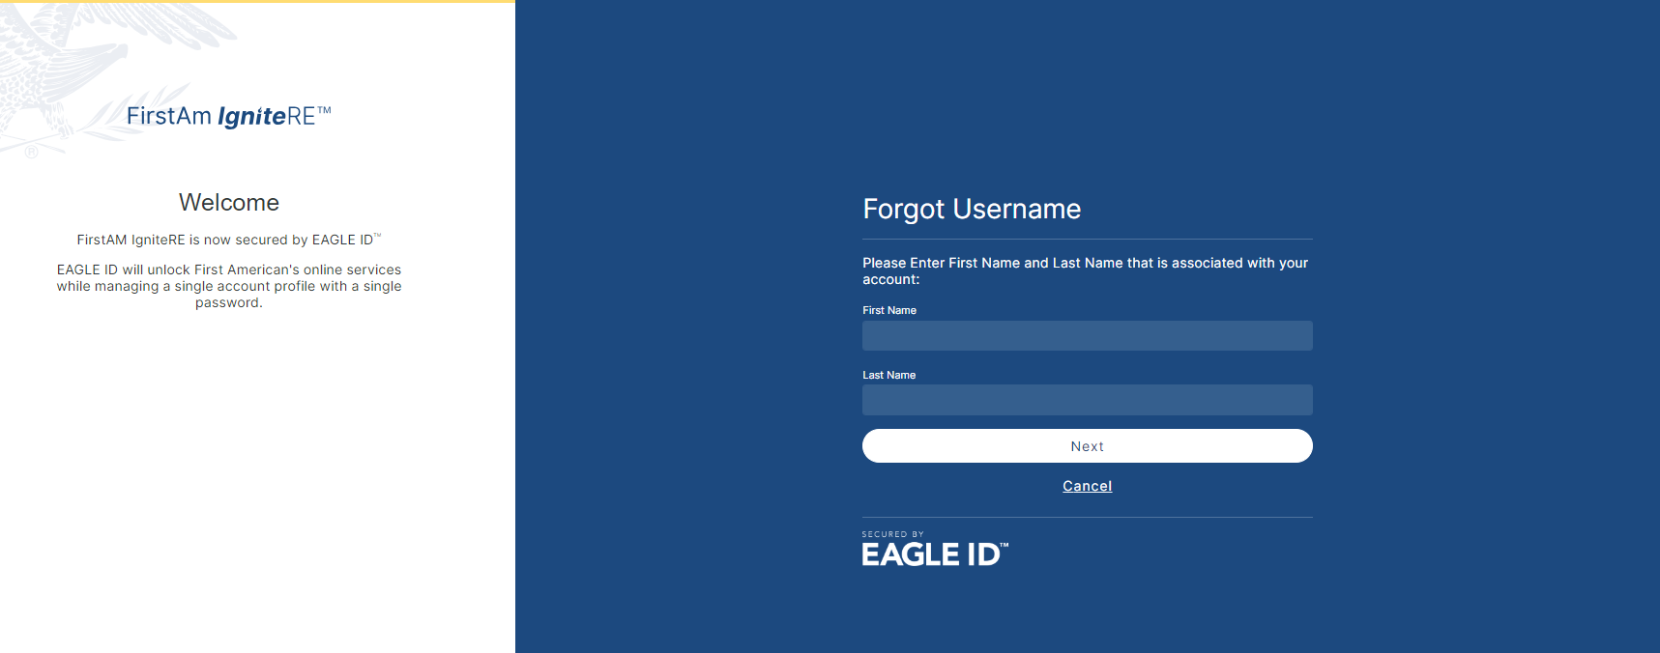1660x653 pixels.
Task: Click the trademark symbol after EAGLE ID wordmark
Action: click(x=1005, y=544)
